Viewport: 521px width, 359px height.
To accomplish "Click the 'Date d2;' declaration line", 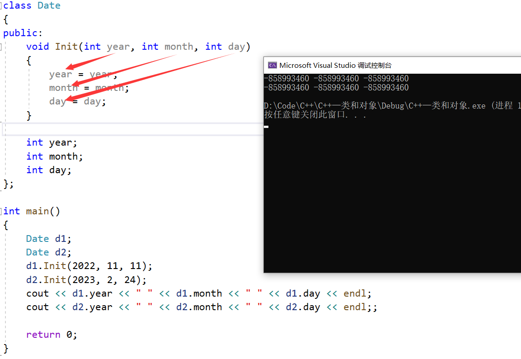I will click(x=48, y=252).
